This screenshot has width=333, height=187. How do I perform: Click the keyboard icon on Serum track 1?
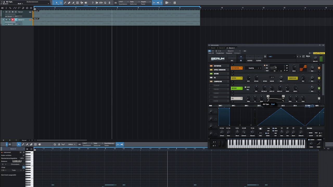30,12
